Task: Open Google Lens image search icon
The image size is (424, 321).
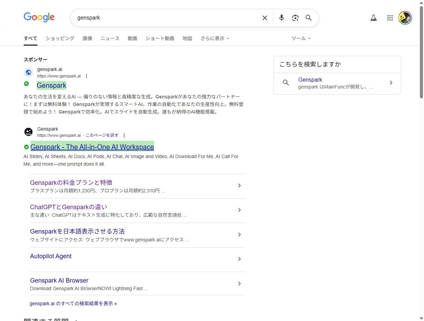Action: tap(295, 18)
